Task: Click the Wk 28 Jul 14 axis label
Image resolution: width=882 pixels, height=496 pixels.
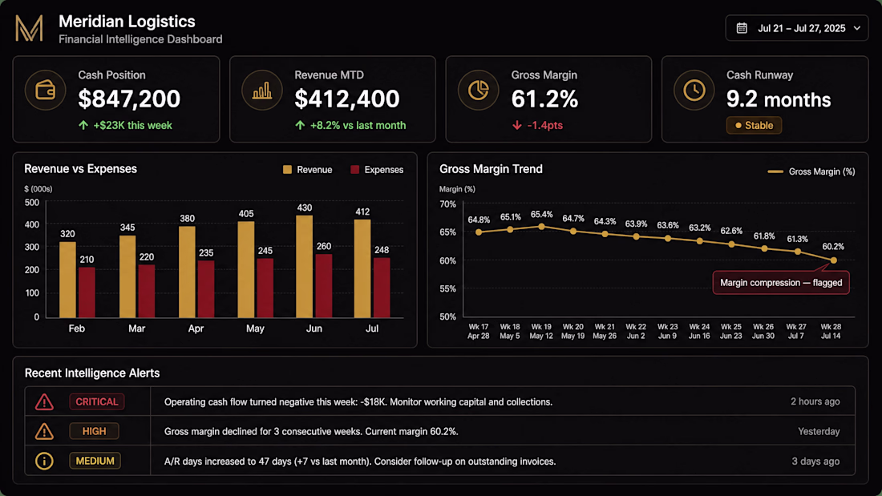Action: (831, 331)
